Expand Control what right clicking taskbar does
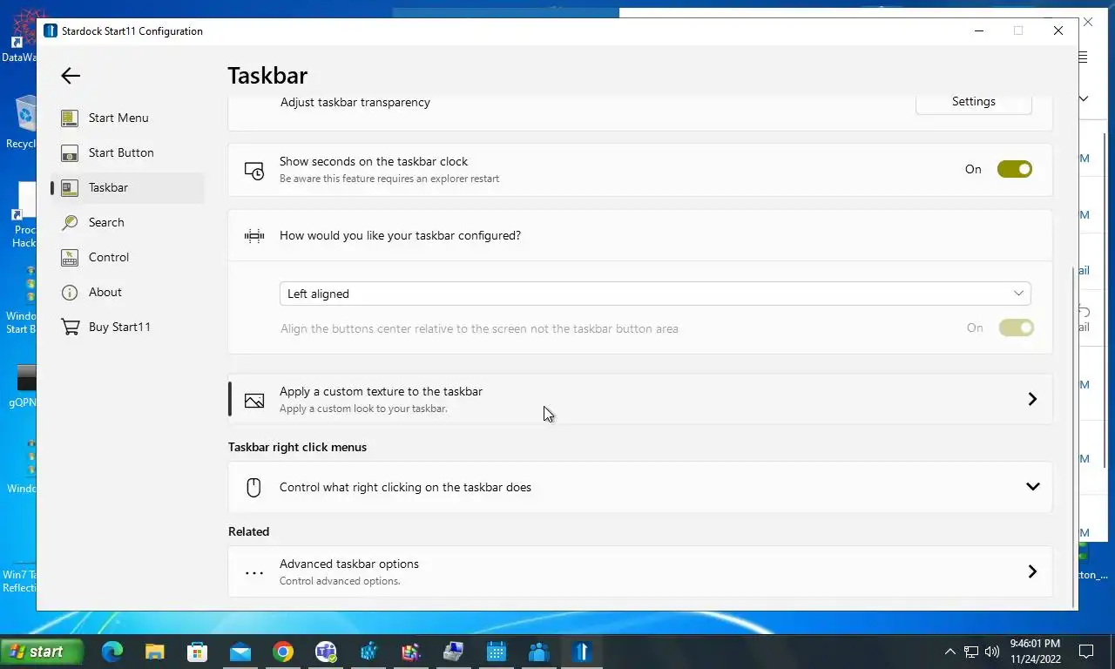Image resolution: width=1115 pixels, height=669 pixels. coord(640,487)
